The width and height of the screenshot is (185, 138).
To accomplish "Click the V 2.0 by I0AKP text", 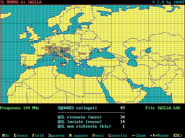I will point(168,2).
